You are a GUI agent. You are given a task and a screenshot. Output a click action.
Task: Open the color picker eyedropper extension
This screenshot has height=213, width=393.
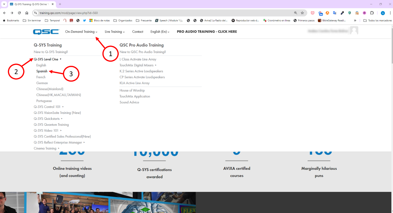tap(342, 13)
